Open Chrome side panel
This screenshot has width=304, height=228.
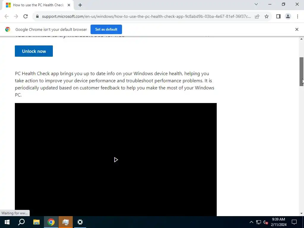[x=278, y=17]
